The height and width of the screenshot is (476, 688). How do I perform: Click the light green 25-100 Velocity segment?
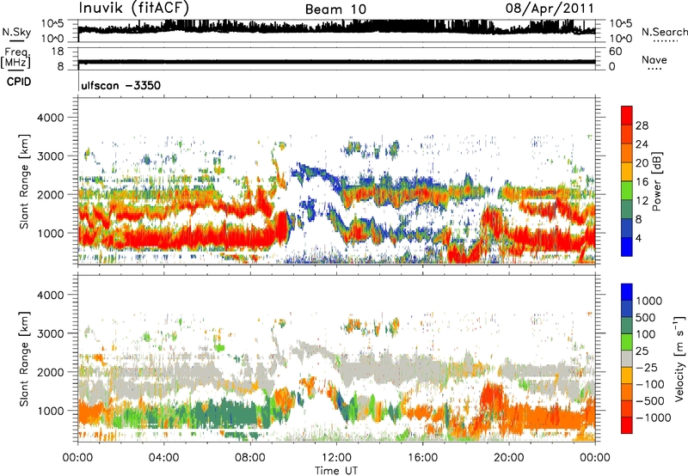627,342
